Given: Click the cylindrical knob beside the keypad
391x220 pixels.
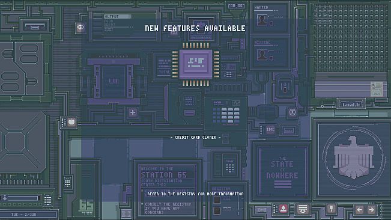Looking at the screenshot, I should point(267,112).
